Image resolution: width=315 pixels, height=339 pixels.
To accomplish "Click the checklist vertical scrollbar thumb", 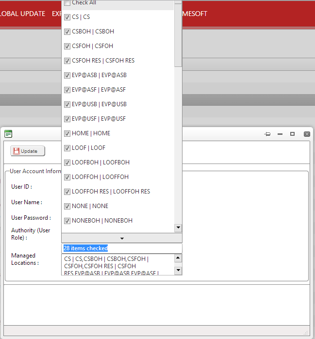I will [x=178, y=35].
